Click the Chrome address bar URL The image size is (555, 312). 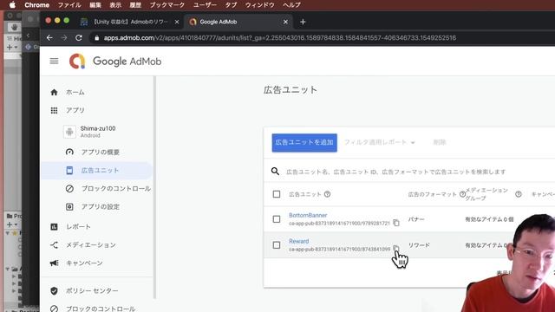279,38
